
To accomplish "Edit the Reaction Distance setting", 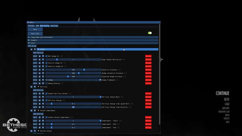I will point(35,70).
